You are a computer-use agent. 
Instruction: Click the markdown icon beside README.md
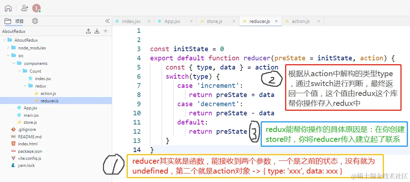pyautogui.click(x=13, y=136)
